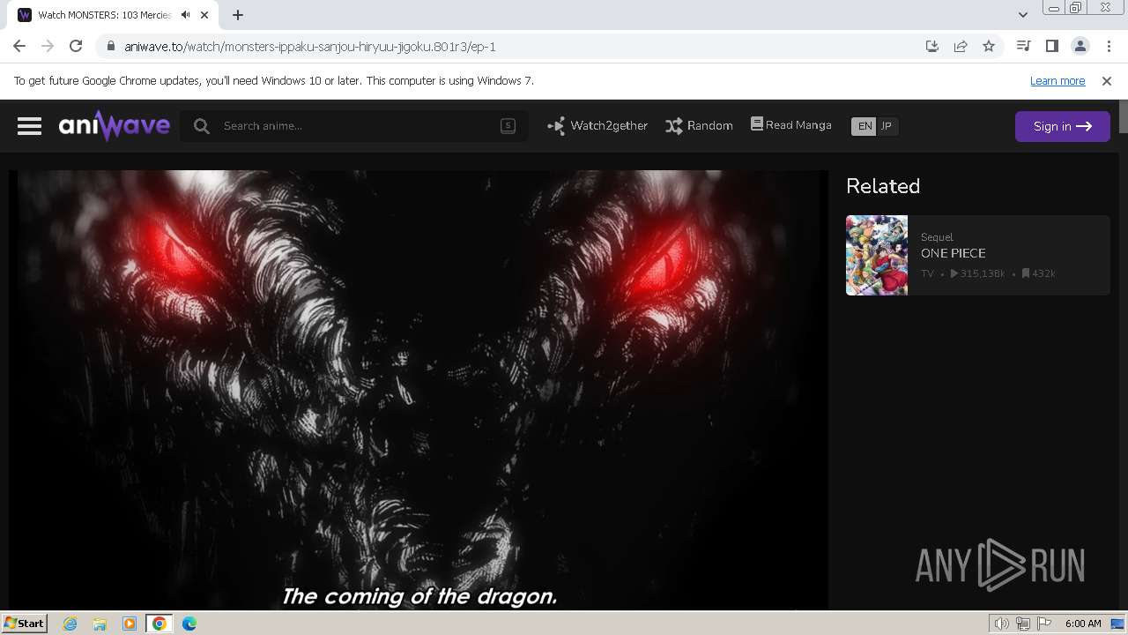The width and height of the screenshot is (1128, 635).
Task: Go forward in browser
Action: 48,46
